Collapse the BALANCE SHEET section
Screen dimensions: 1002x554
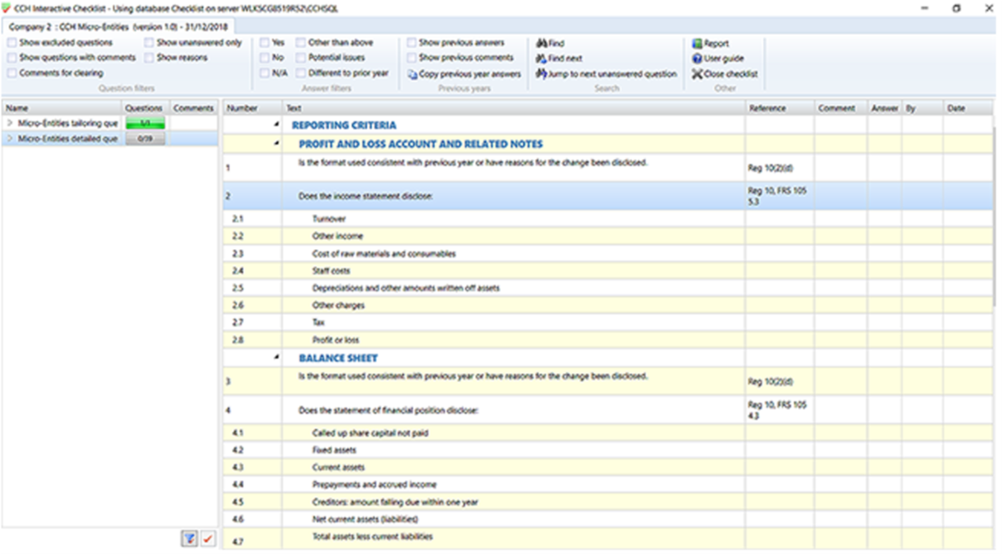pyautogui.click(x=277, y=357)
